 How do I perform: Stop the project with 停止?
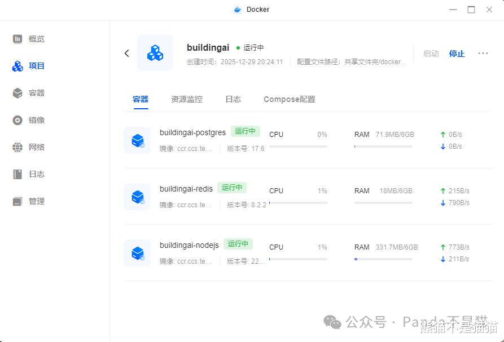tap(457, 54)
